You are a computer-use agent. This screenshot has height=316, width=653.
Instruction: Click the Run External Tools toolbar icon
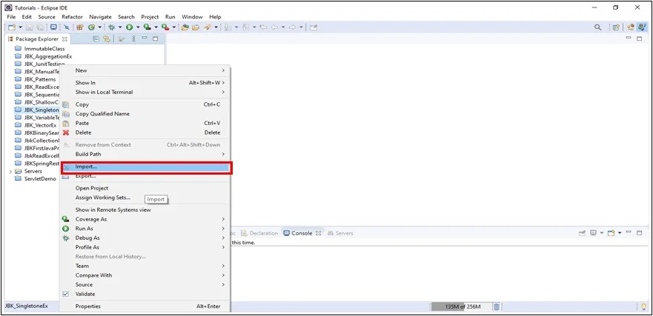point(165,27)
